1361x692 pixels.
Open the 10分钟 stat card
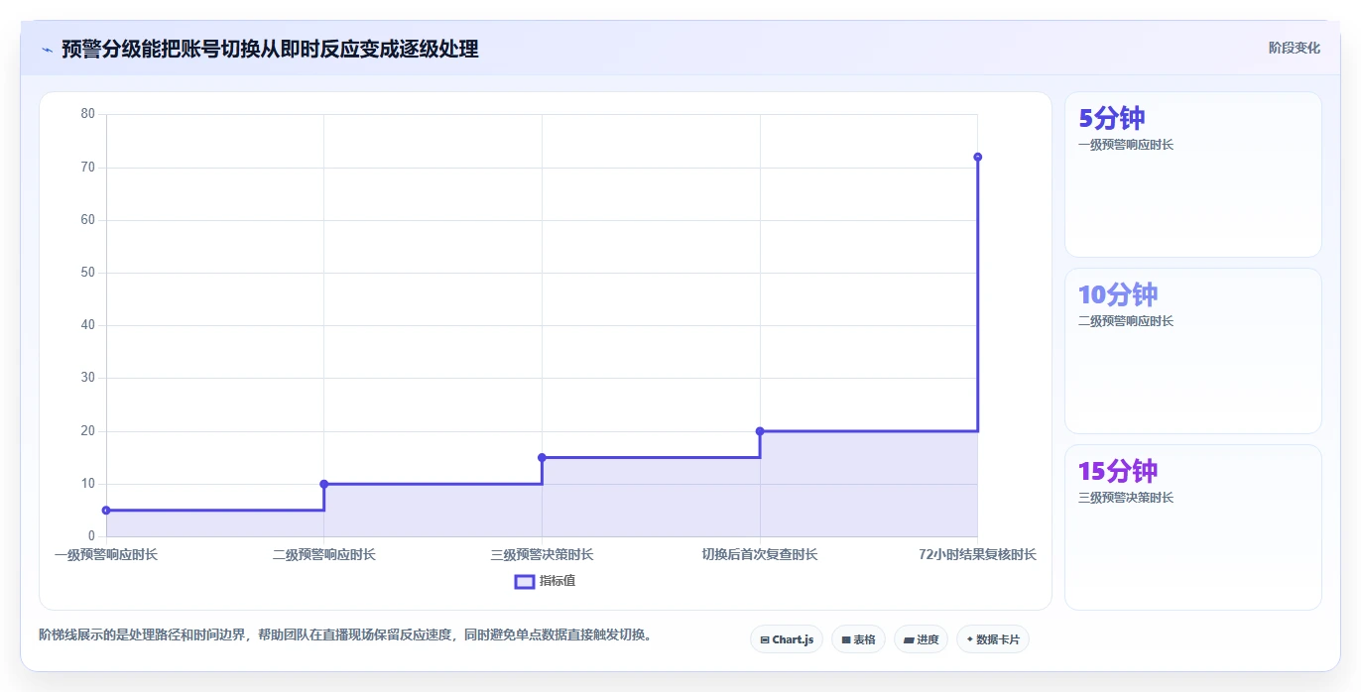1193,351
